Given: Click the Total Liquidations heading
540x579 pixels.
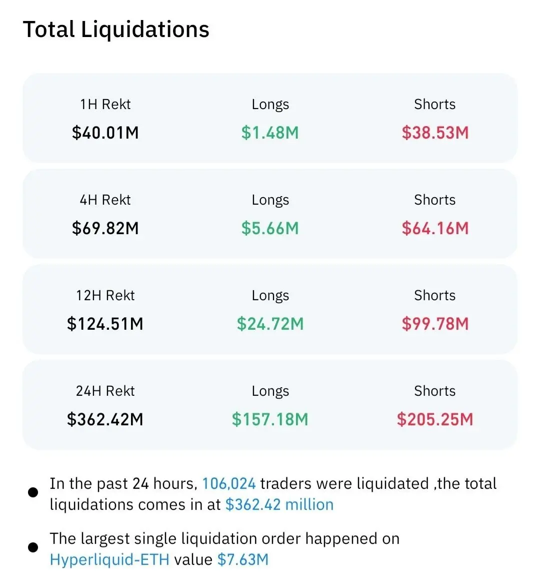Looking at the screenshot, I should 116,30.
